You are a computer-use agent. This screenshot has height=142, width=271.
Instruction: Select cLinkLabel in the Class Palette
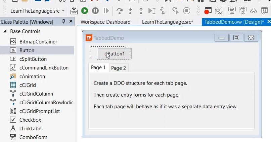point(31,129)
